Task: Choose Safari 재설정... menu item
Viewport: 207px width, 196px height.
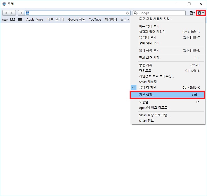Action: click(x=168, y=82)
